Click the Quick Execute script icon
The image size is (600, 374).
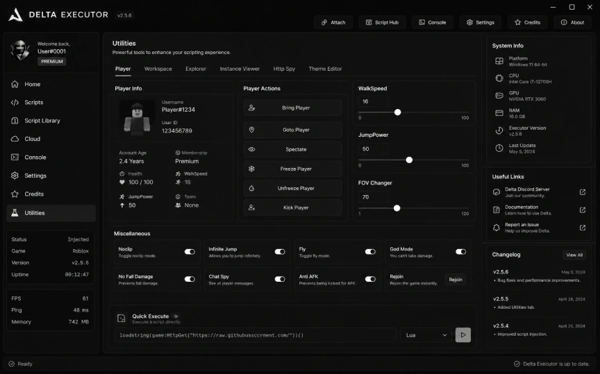click(x=122, y=318)
